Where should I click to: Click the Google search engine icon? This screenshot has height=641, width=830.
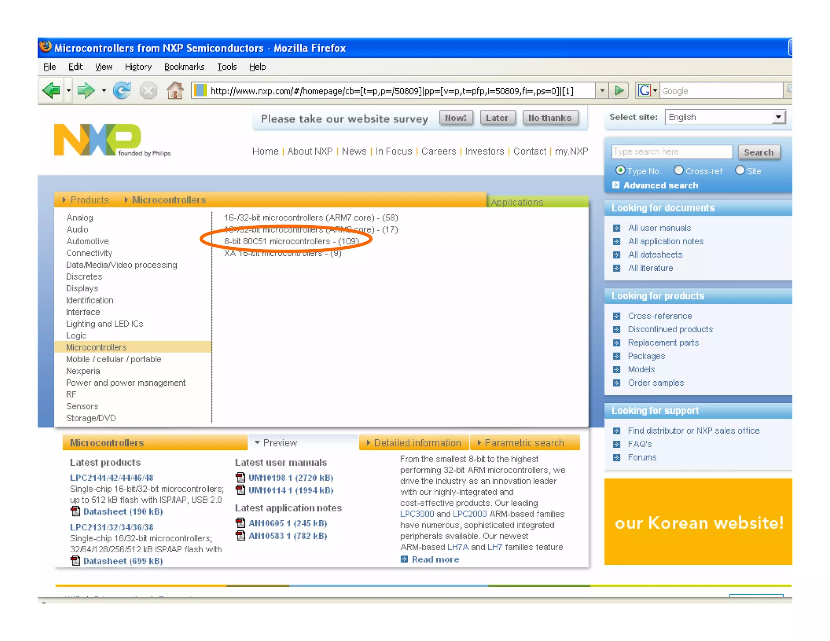coord(644,90)
